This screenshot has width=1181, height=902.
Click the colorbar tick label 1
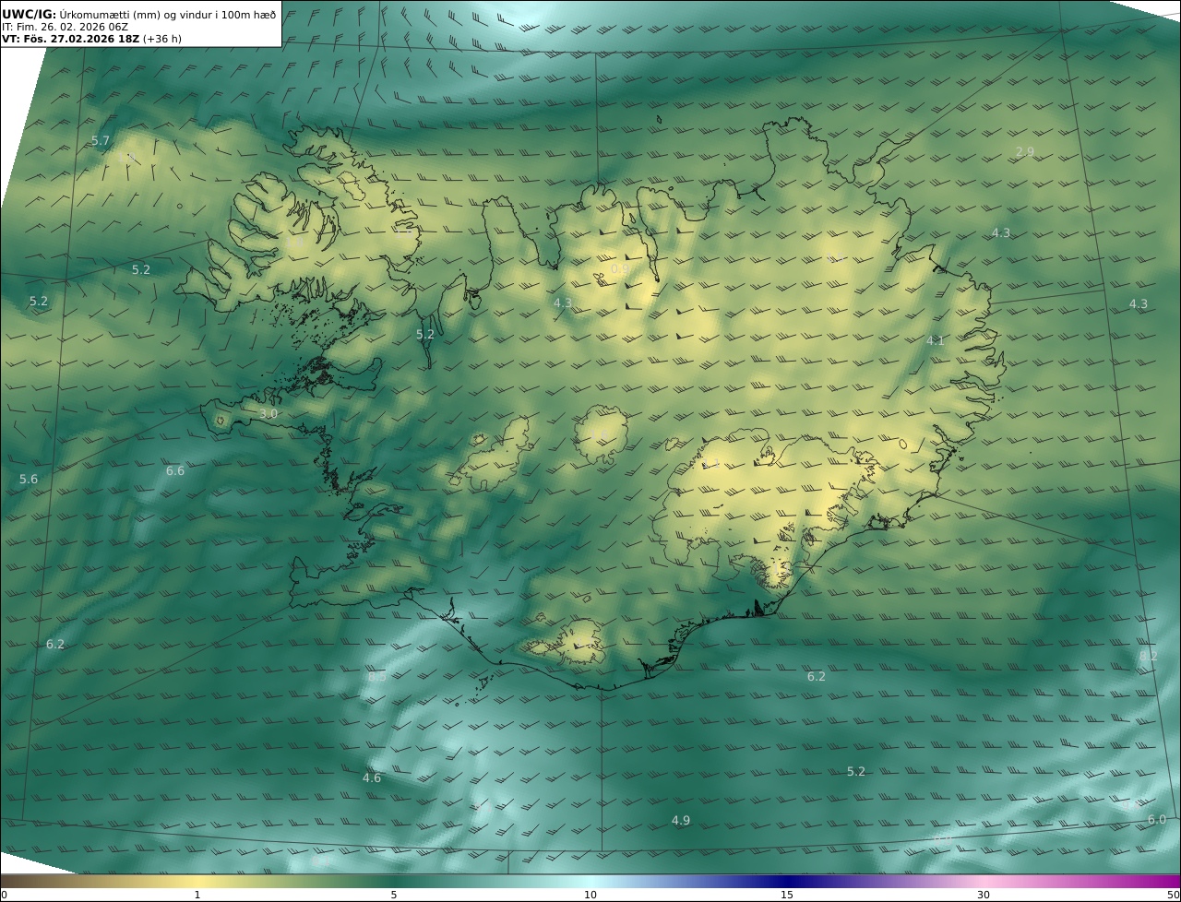197,895
